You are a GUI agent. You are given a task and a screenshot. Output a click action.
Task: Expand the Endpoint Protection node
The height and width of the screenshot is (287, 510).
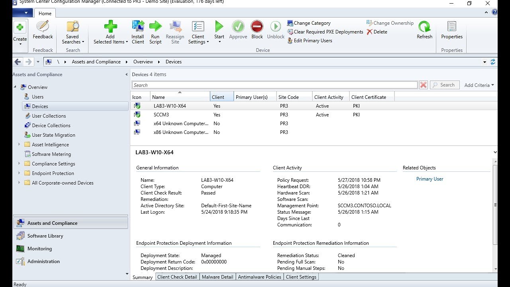tap(19, 173)
